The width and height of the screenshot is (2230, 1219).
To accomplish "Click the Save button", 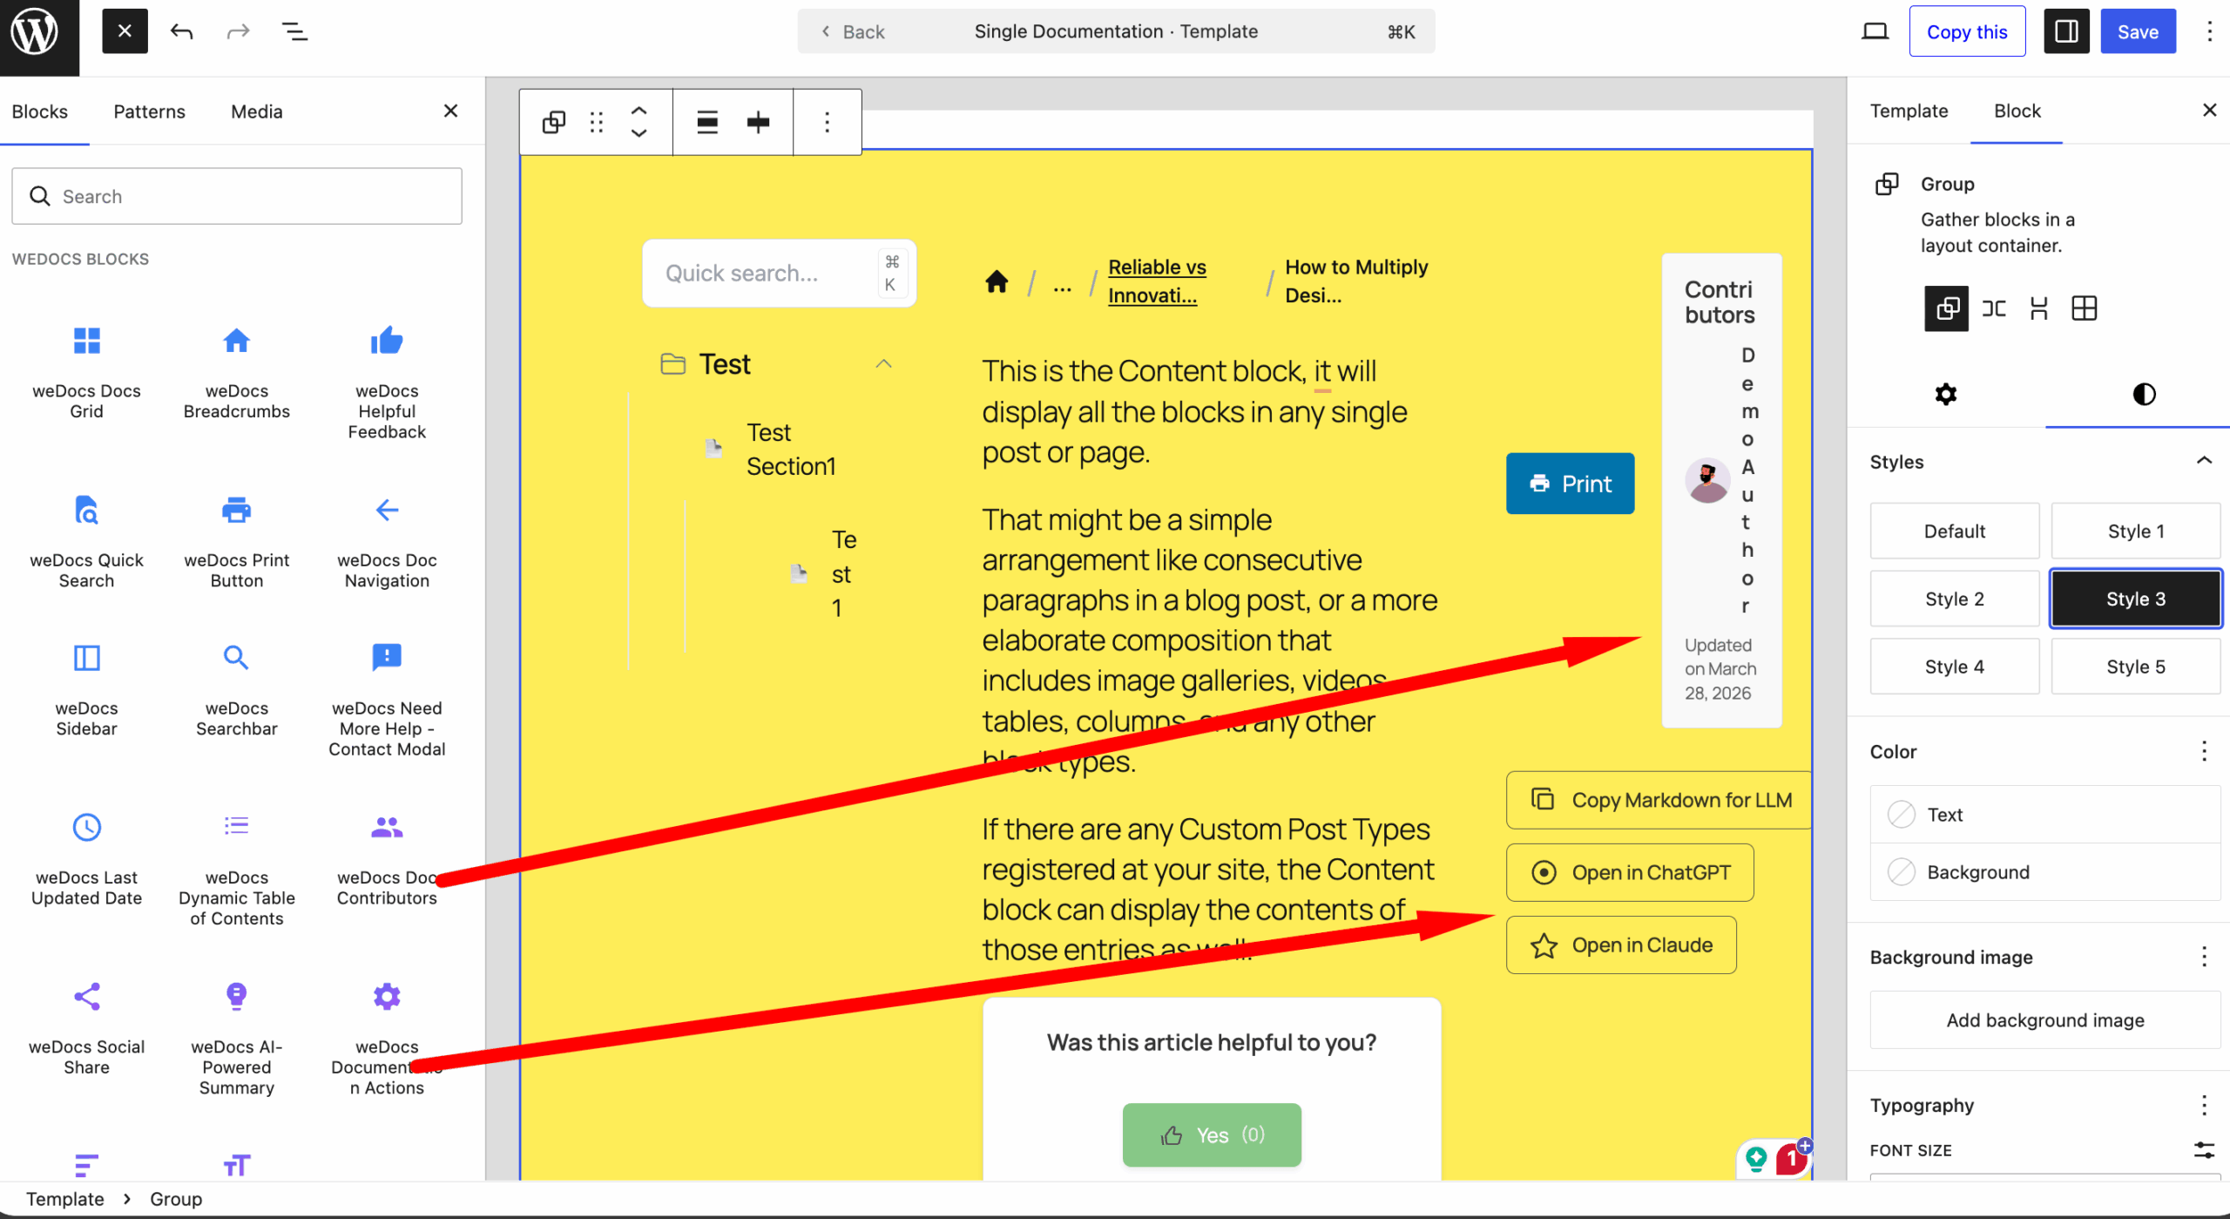I will [2137, 32].
